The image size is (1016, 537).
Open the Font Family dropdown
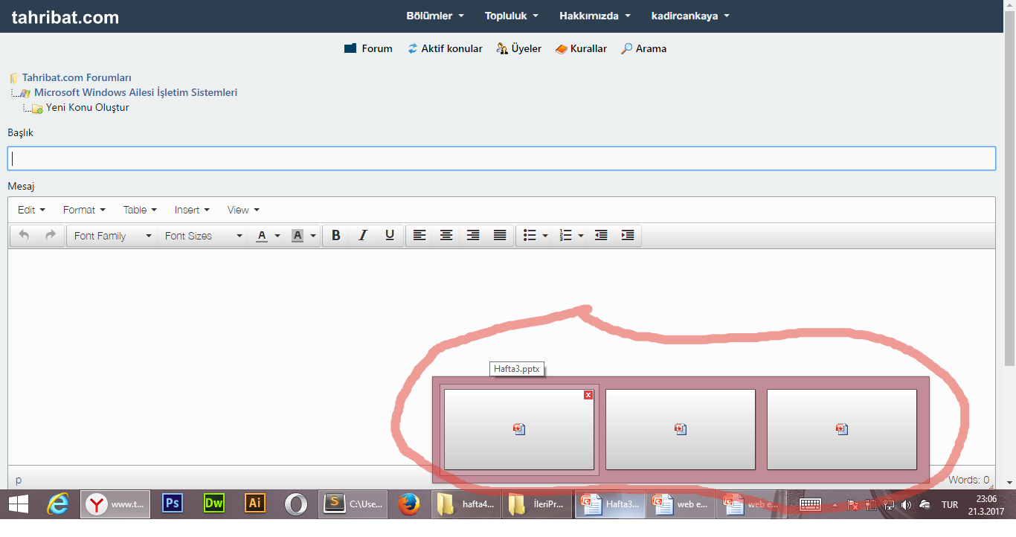pos(112,236)
